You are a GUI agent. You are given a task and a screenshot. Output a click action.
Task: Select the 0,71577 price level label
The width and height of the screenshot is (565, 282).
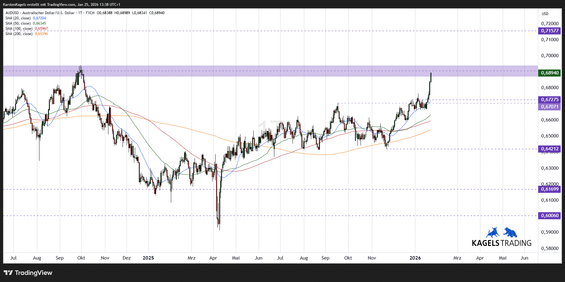pos(549,31)
